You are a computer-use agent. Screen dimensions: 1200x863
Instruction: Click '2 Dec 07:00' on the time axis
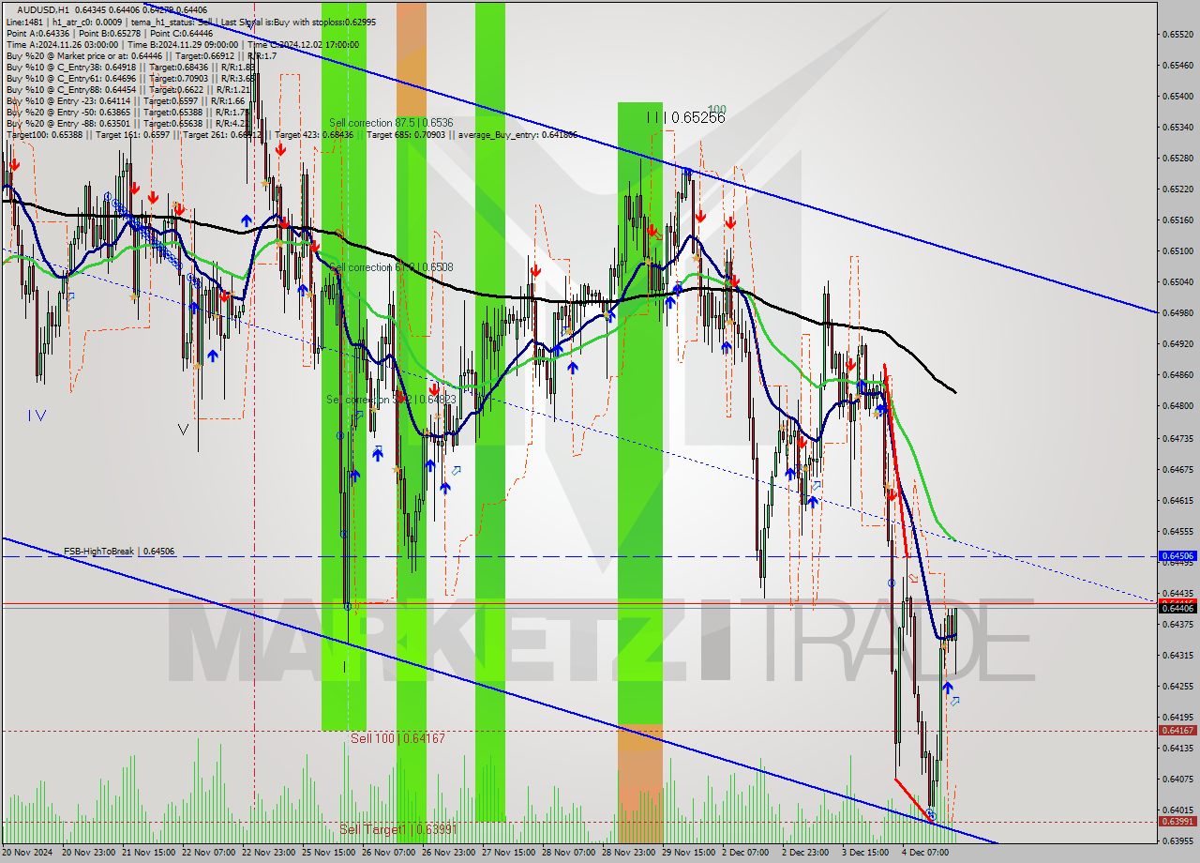[746, 853]
